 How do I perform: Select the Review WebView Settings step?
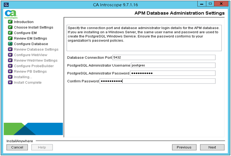[35, 60]
